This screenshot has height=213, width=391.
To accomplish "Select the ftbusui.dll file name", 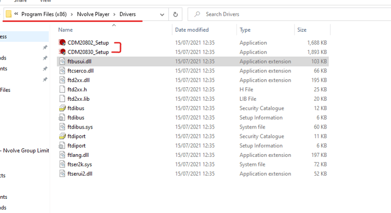I will [x=80, y=61].
